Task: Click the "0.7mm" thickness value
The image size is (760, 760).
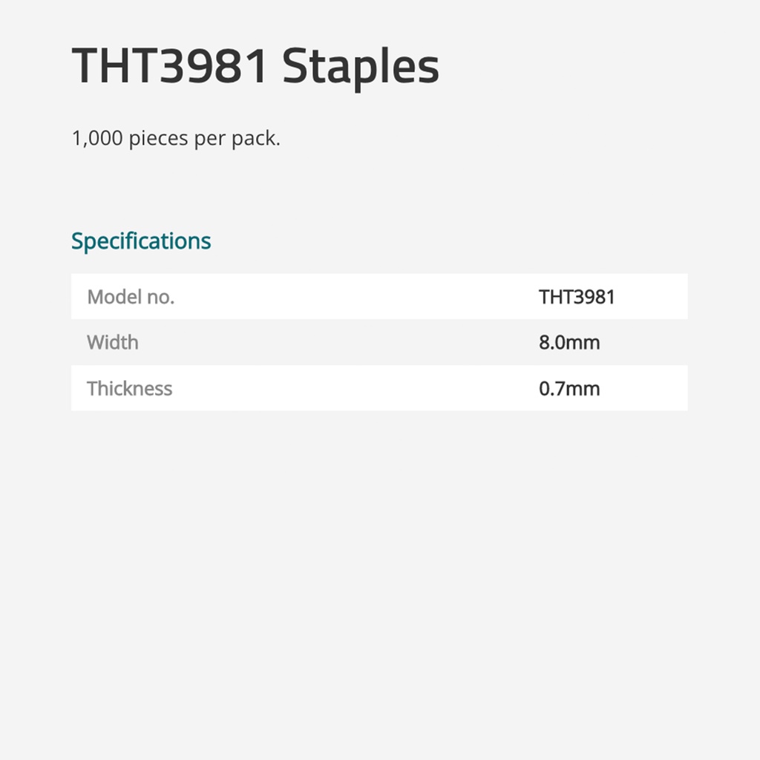Action: pos(569,388)
